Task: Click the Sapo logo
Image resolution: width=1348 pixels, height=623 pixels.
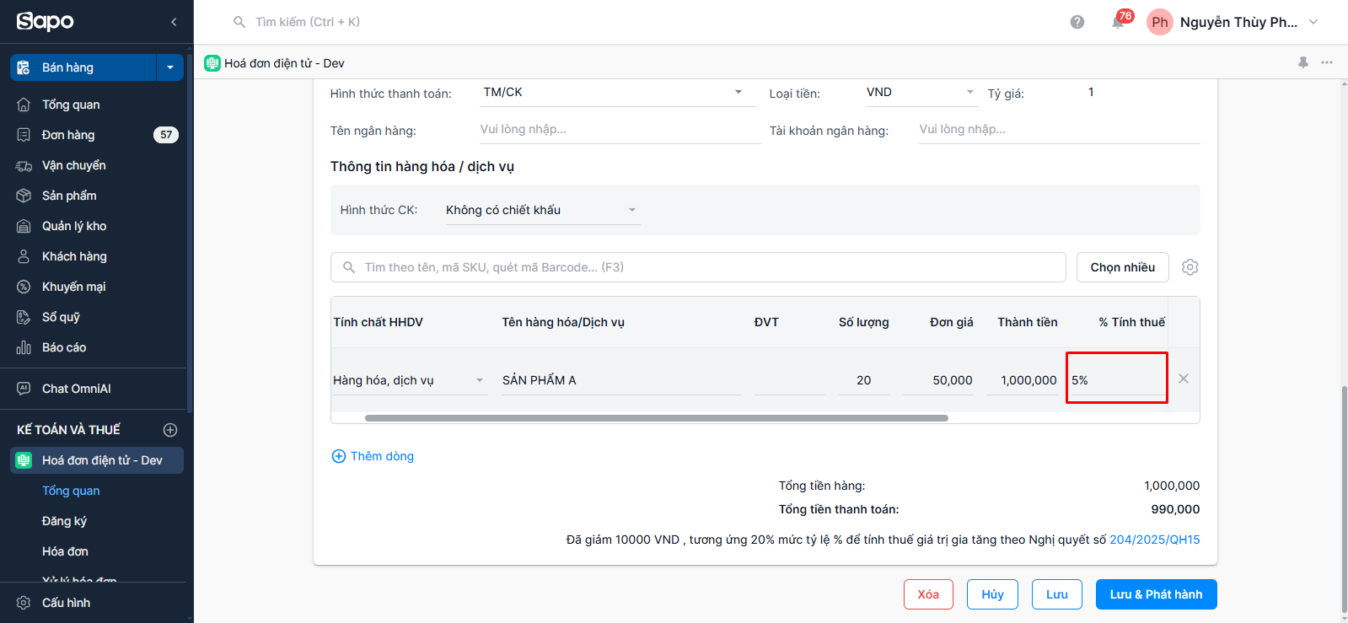Action: point(46,22)
